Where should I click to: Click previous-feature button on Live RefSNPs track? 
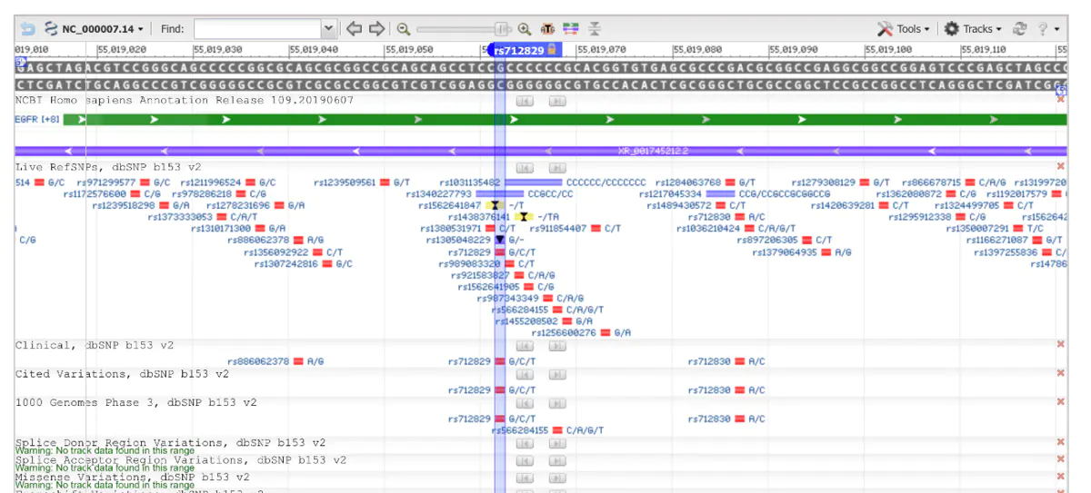click(x=525, y=168)
